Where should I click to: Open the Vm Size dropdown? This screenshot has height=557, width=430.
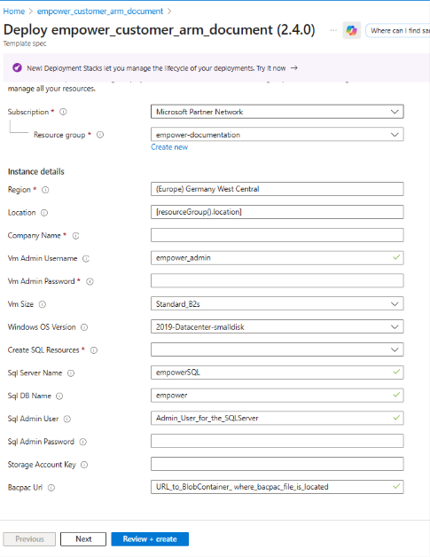point(277,303)
